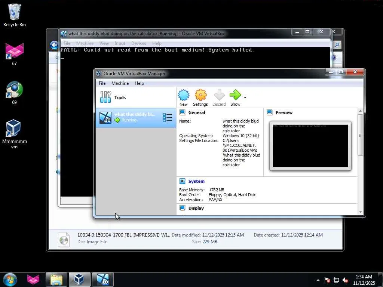Click the General section icon
This screenshot has height=287, width=383.
coord(182,112)
